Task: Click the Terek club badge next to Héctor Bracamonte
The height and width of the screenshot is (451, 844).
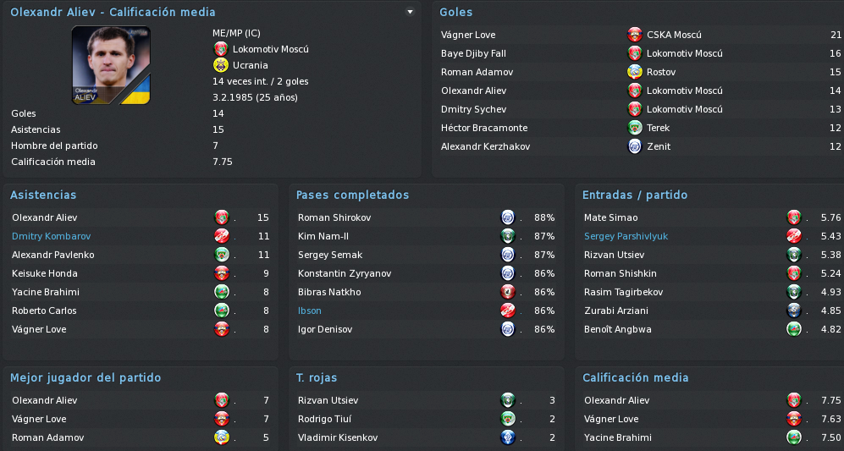Action: pyautogui.click(x=635, y=128)
